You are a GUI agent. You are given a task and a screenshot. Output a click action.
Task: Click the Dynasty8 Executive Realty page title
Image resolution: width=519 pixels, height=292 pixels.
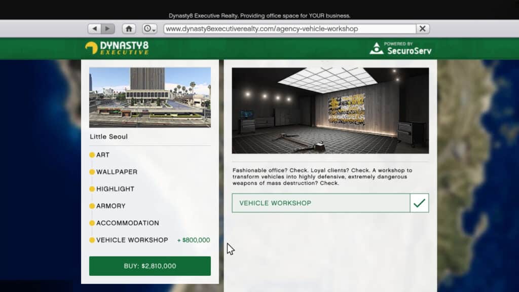259,16
